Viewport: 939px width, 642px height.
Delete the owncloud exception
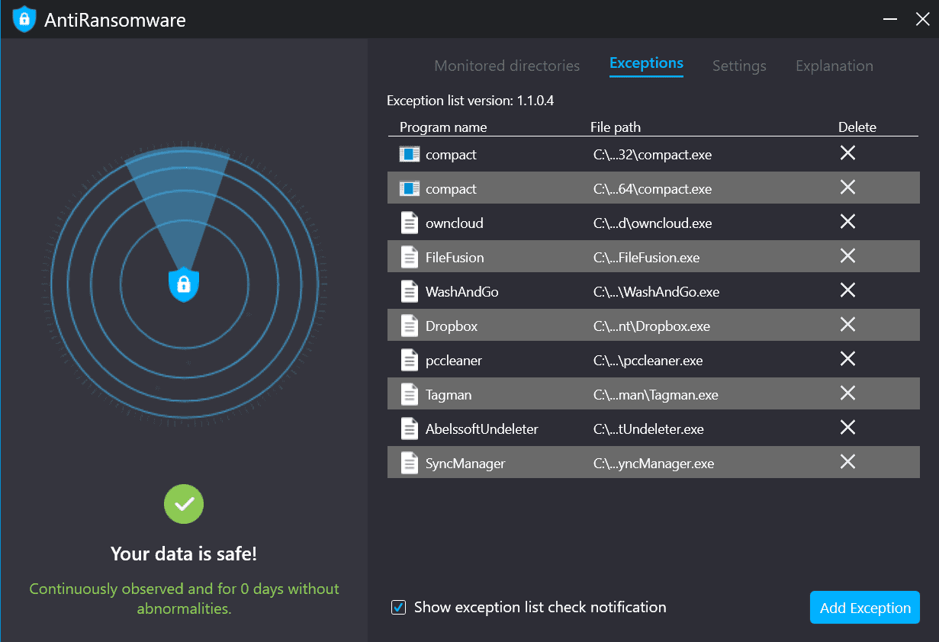click(847, 222)
